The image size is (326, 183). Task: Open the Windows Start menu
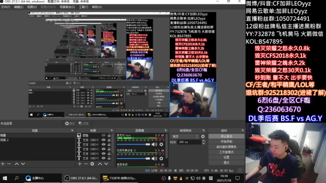[5, 178]
